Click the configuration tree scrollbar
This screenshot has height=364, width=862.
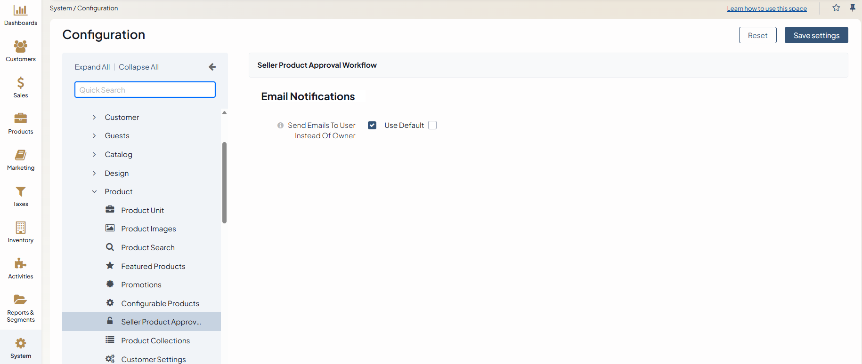[224, 182]
